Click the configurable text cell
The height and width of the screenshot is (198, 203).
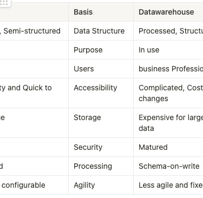point(34,185)
